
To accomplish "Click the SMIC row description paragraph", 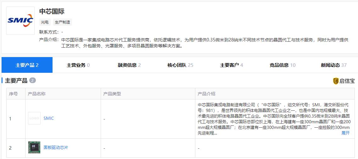I will pos(273,119).
